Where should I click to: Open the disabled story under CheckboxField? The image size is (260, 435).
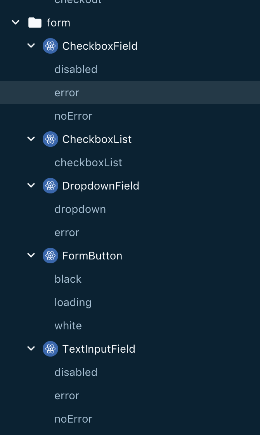[x=76, y=69]
